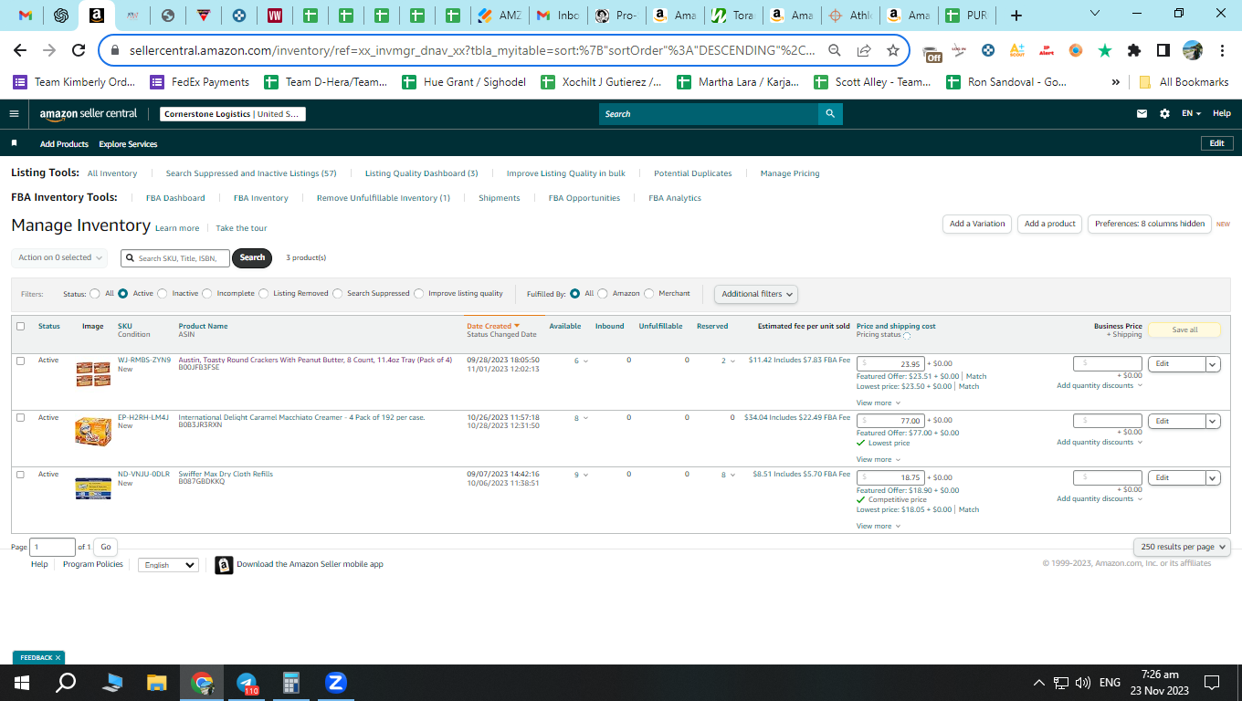The image size is (1242, 701).
Task: Click the SKU search input field
Action: click(x=174, y=258)
